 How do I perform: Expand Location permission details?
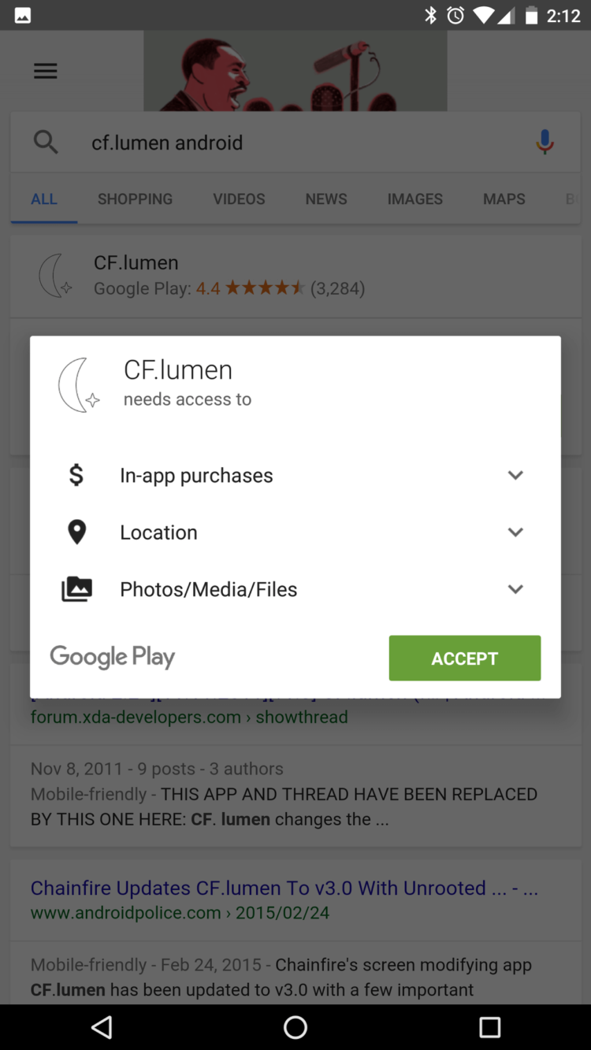[515, 532]
